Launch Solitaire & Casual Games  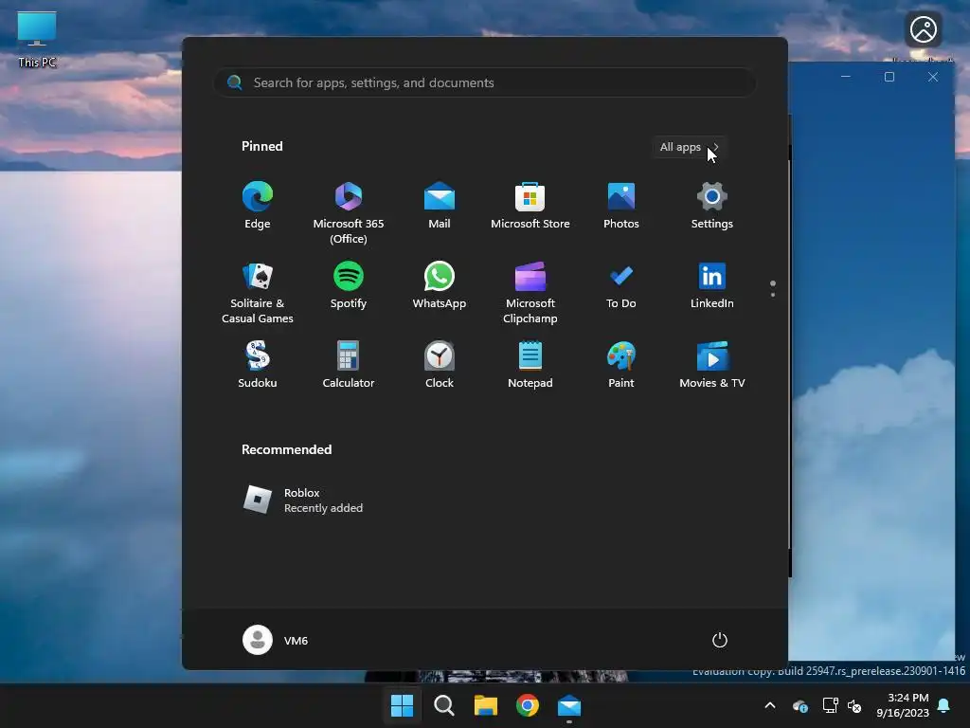coord(258,292)
